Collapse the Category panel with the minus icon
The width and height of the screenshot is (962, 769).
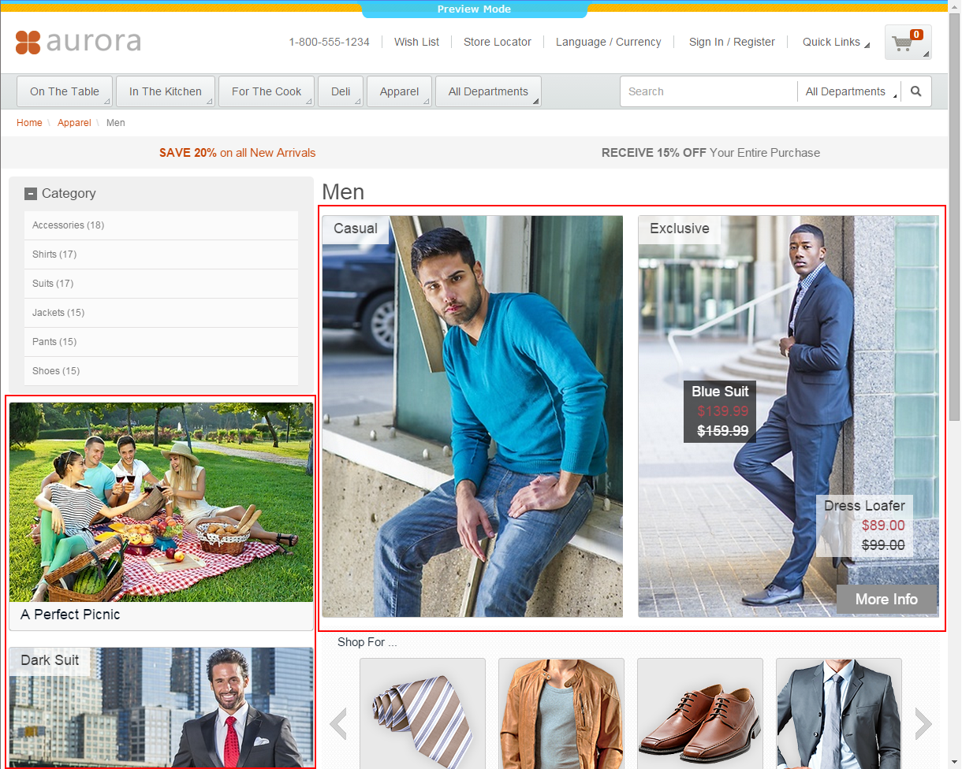[x=30, y=192]
